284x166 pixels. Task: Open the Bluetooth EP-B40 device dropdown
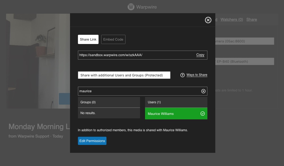pyautogui.click(x=245, y=61)
